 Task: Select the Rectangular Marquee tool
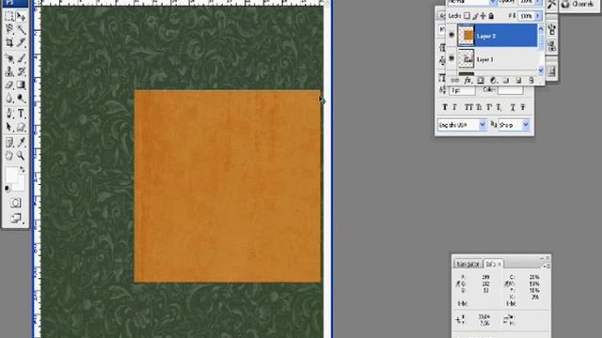click(x=9, y=16)
